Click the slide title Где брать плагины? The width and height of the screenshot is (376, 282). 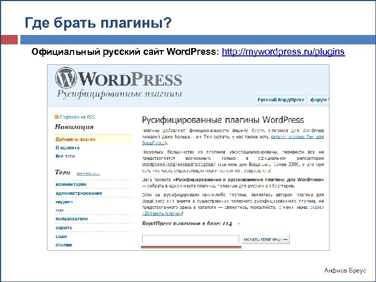[98, 23]
